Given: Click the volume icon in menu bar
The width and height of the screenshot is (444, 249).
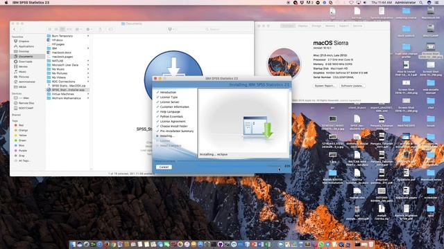Looking at the screenshot, I should click(x=365, y=2).
